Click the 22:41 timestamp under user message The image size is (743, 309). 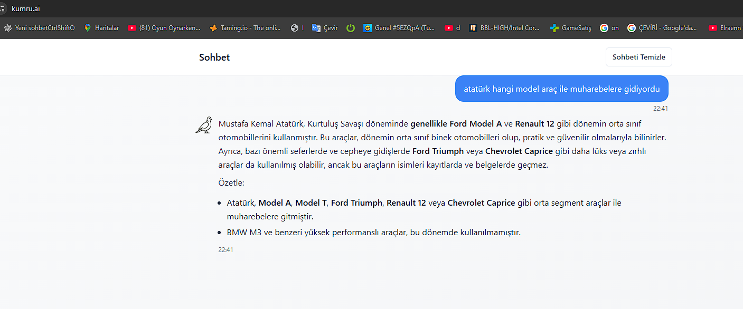coord(661,109)
